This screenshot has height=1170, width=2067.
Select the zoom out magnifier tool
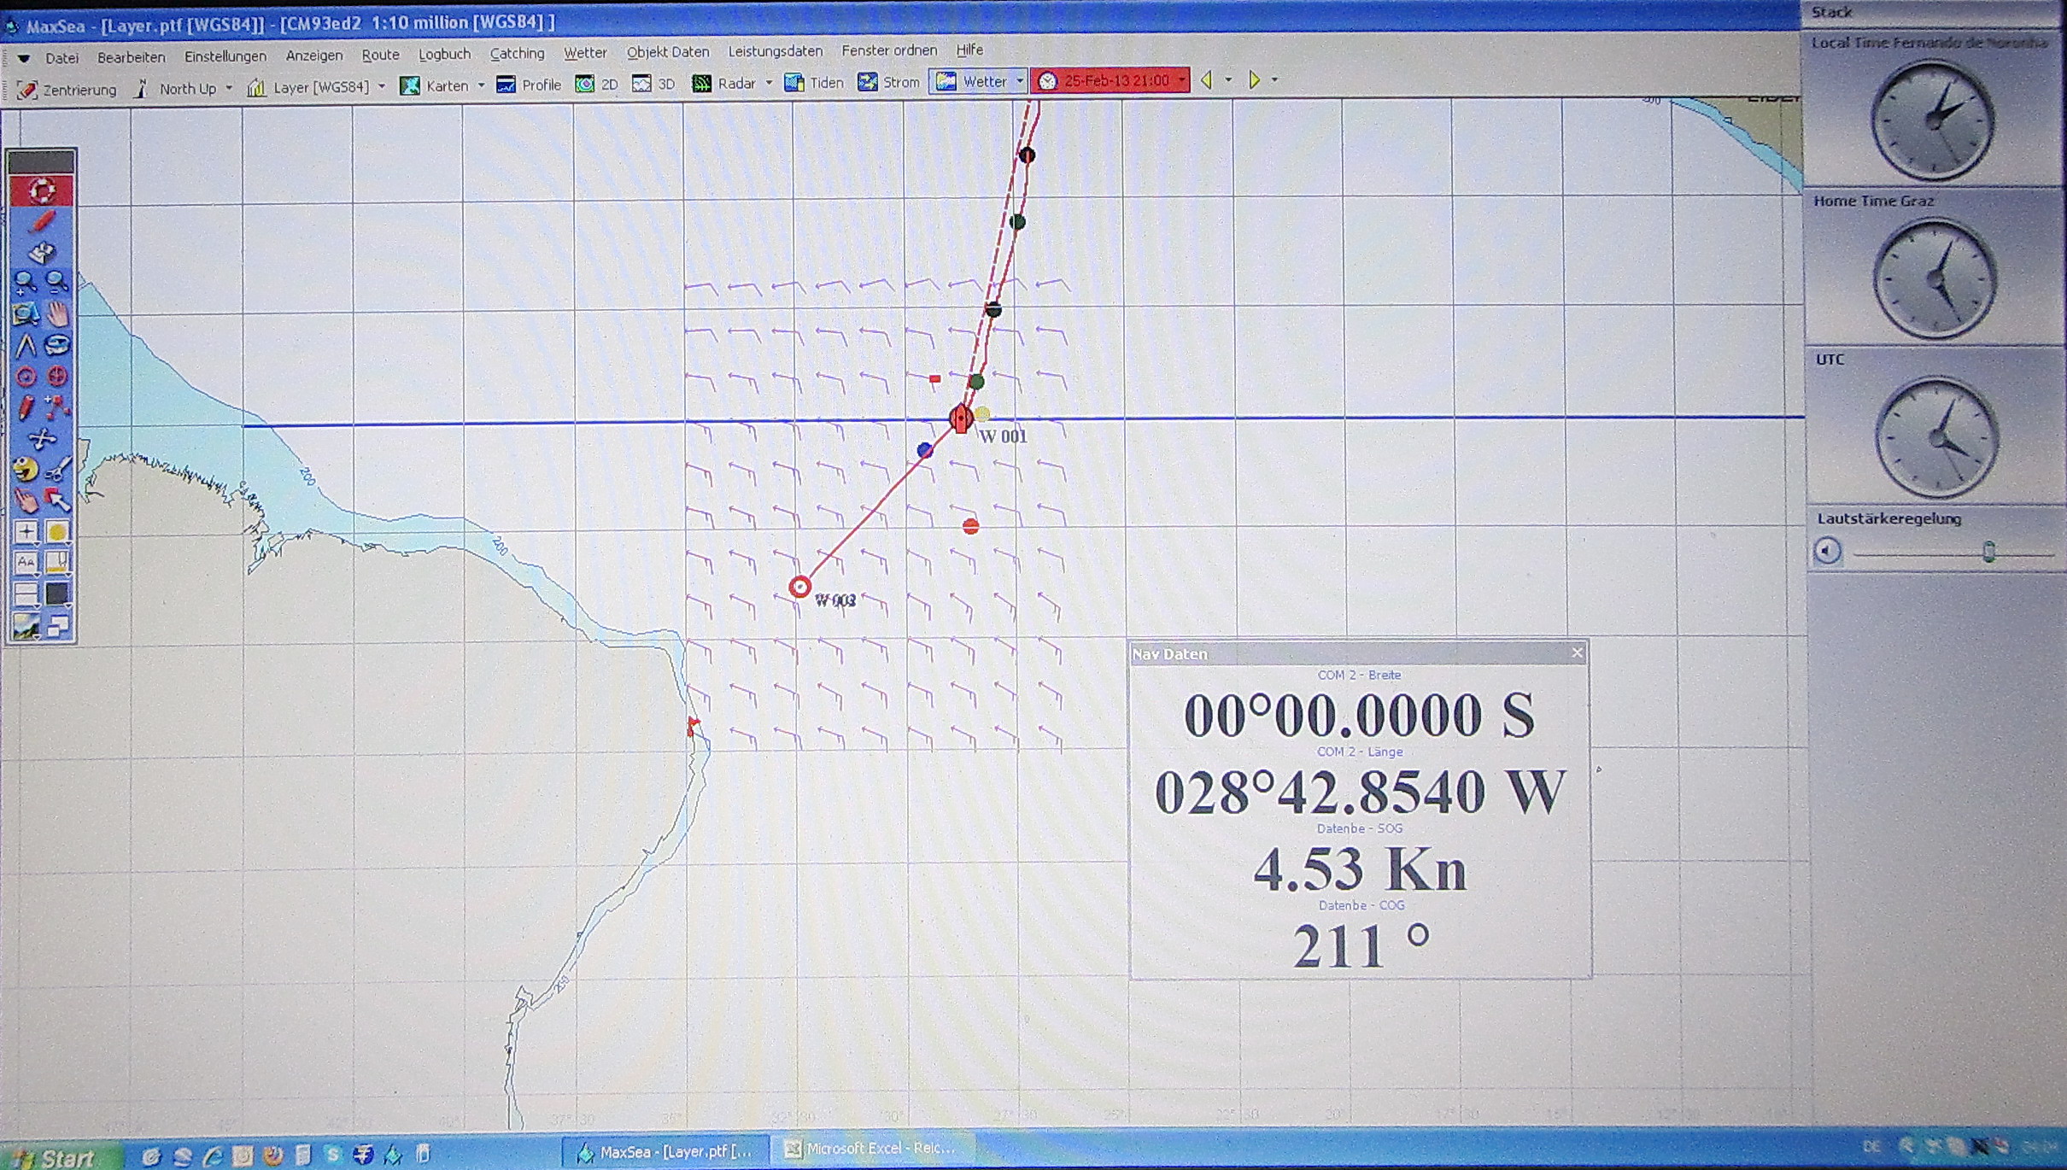57,282
